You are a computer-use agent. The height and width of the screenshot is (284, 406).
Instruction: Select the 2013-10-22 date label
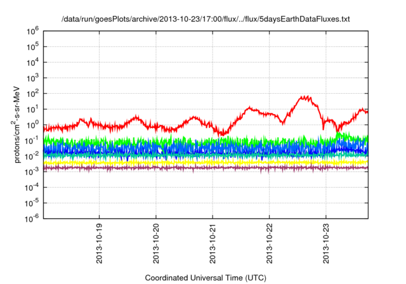click(x=270, y=243)
